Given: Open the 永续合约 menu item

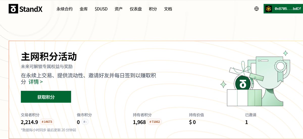Looking at the screenshot, I should 64,9.
